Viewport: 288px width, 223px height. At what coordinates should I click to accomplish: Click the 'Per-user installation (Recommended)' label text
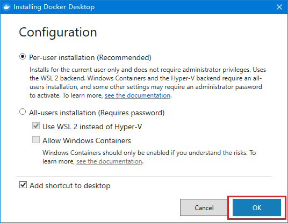pyautogui.click(x=90, y=57)
